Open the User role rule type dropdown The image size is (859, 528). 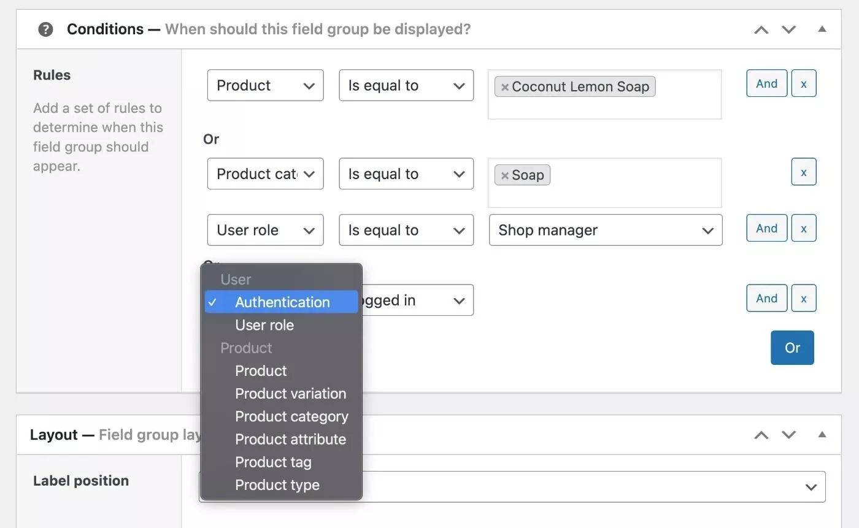pos(265,230)
